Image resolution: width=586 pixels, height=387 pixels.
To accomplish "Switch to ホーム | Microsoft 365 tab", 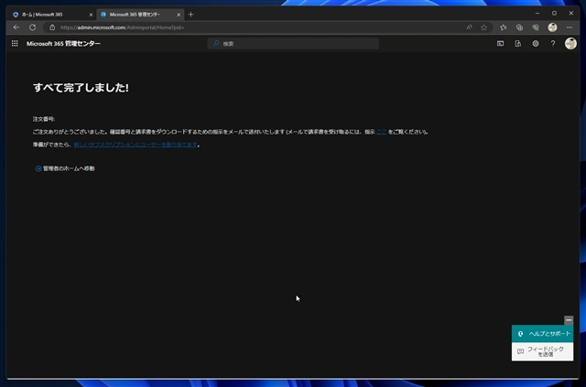I will click(50, 15).
